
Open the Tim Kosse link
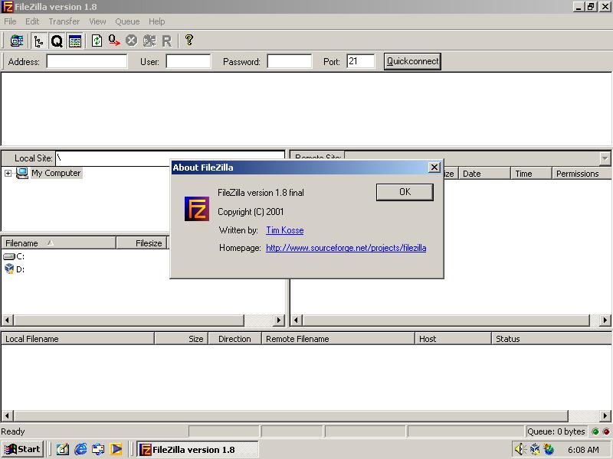pyautogui.click(x=285, y=230)
